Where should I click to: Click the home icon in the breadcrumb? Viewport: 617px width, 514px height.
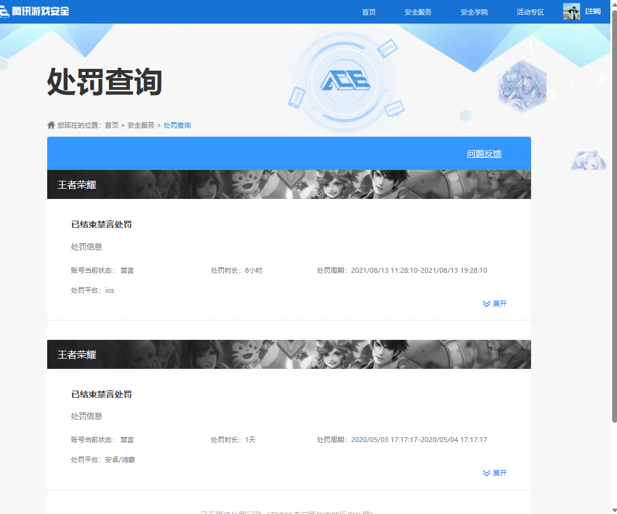click(51, 125)
